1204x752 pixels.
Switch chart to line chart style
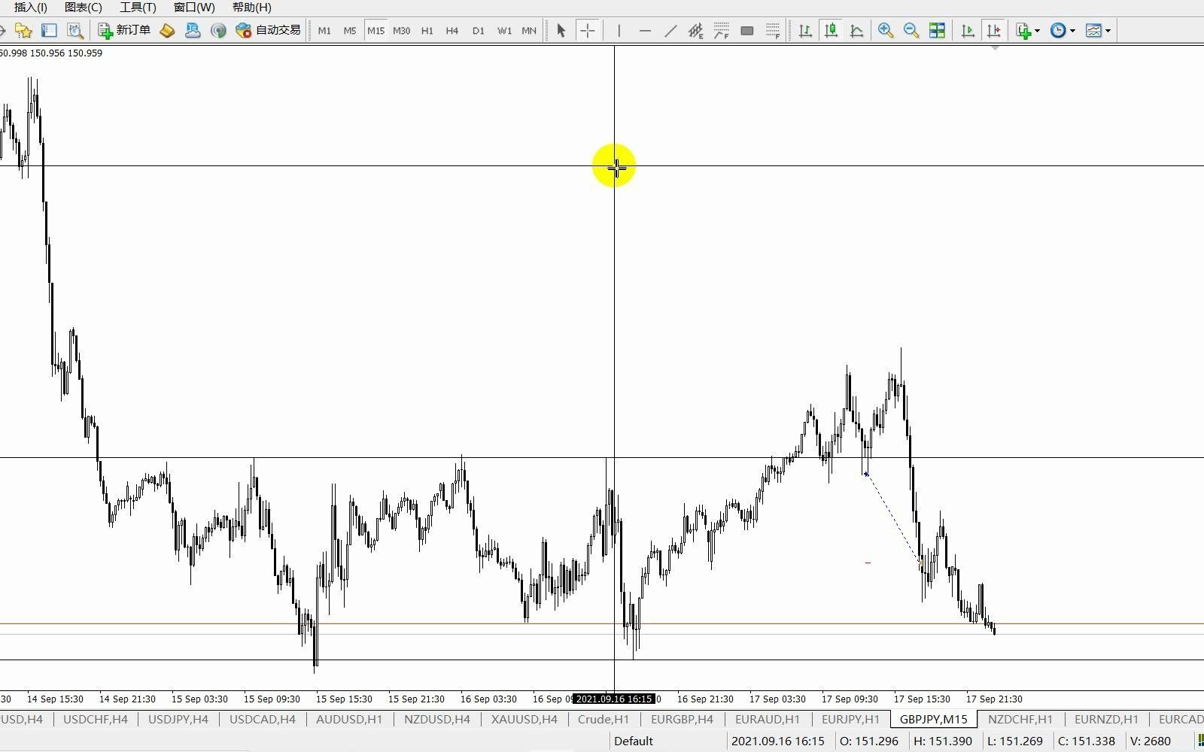856,31
